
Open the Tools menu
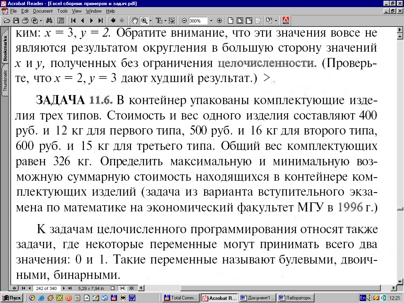pyautogui.click(x=62, y=11)
